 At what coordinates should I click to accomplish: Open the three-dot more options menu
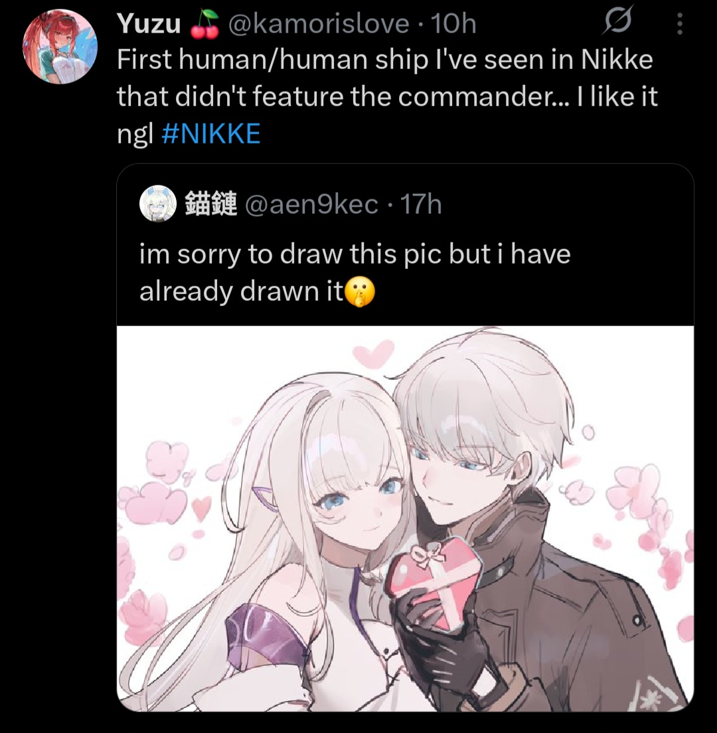tap(680, 23)
